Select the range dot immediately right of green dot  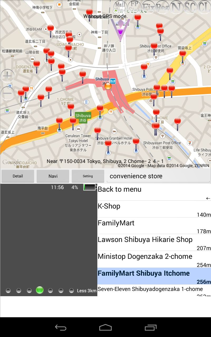[x=50, y=291]
